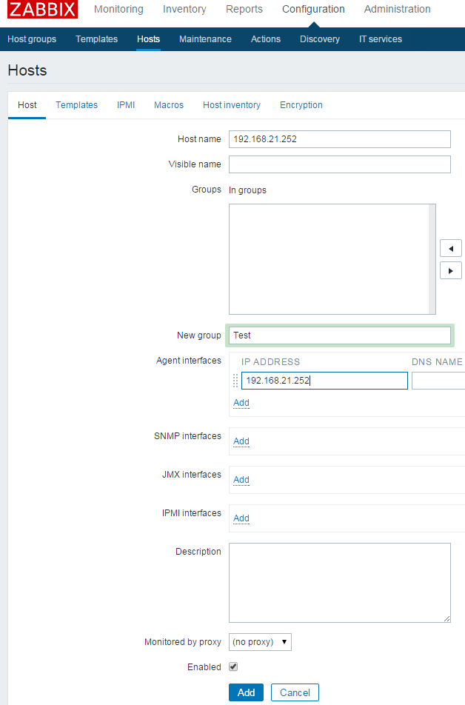
Task: Click the In groups list scrollbar
Action: [432, 259]
